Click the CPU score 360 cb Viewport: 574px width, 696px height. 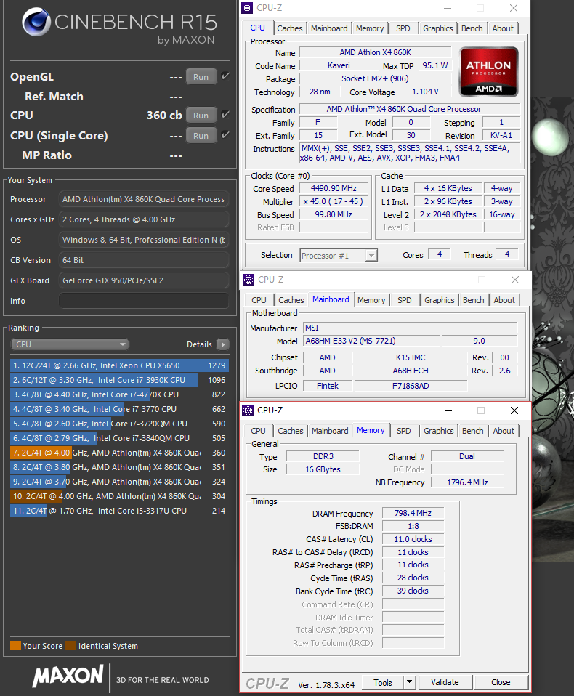click(164, 115)
